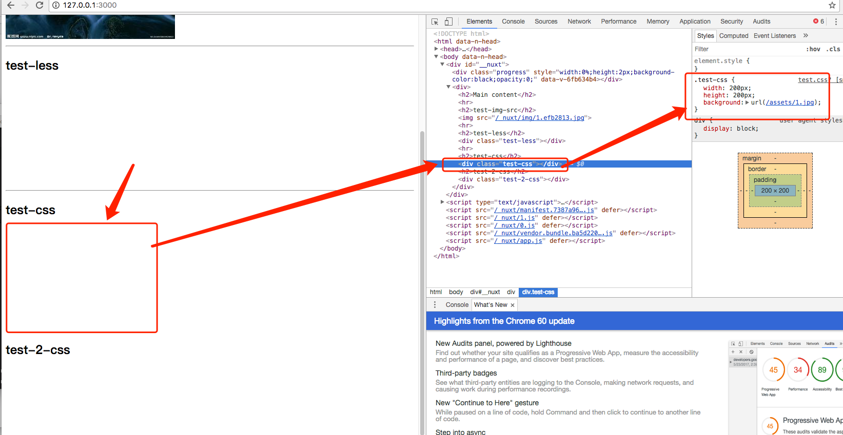The height and width of the screenshot is (435, 843).
Task: Select the html breadcrumb item
Action: [436, 292]
